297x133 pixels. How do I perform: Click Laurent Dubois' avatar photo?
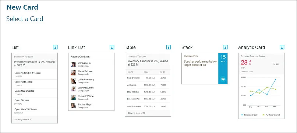point(73,89)
